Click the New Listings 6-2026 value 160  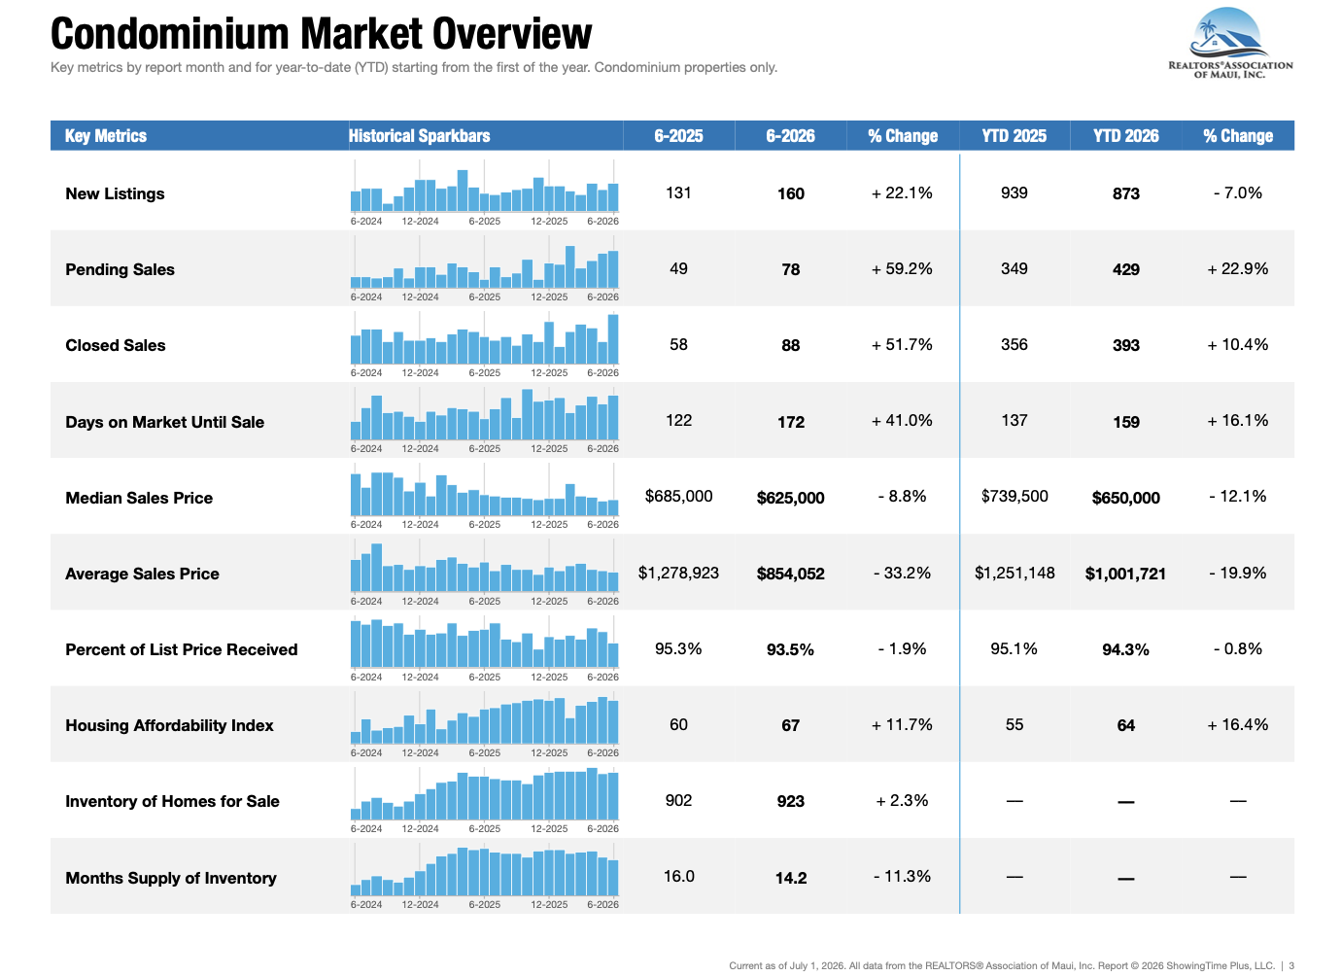coord(791,193)
